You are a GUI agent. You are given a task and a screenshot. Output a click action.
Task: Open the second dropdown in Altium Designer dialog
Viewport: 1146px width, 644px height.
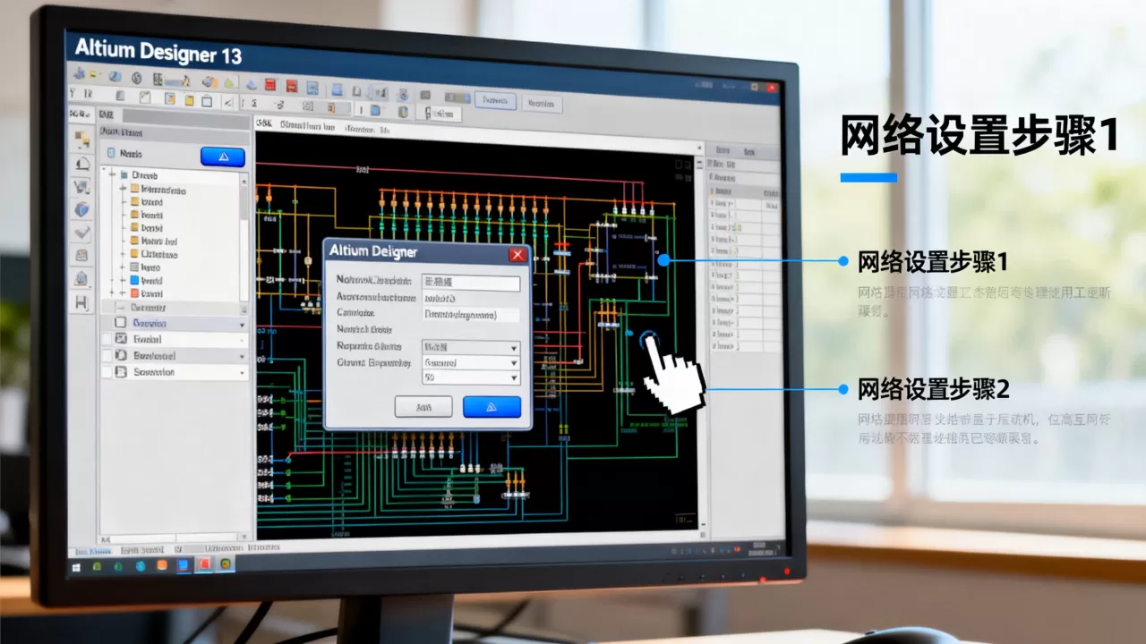[x=471, y=362]
